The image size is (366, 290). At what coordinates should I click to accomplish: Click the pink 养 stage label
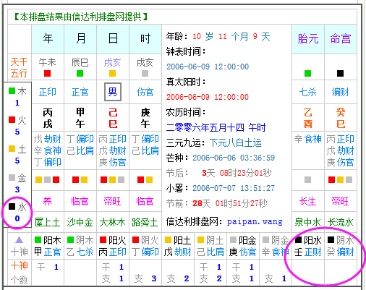click(x=48, y=201)
